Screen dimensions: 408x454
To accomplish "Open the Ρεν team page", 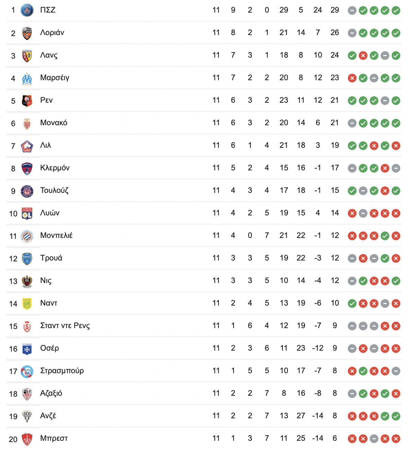I will coord(47,100).
